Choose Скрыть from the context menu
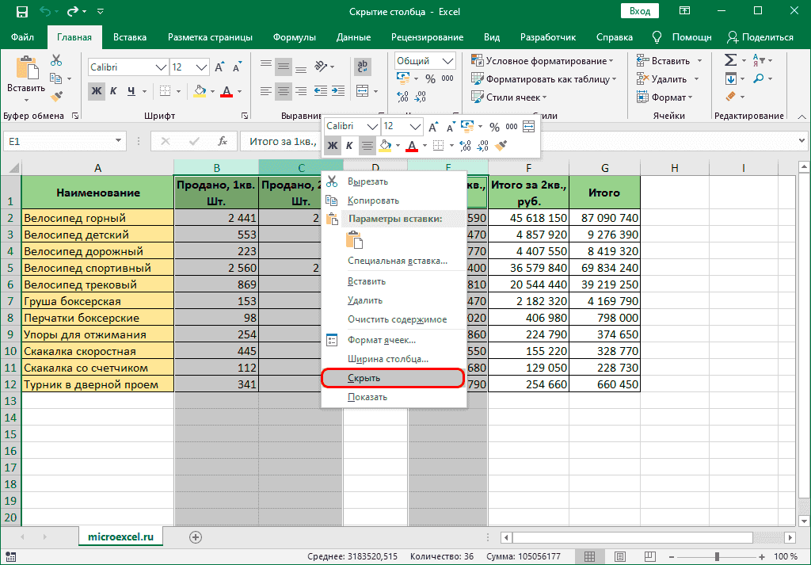811x565 pixels. [x=364, y=378]
